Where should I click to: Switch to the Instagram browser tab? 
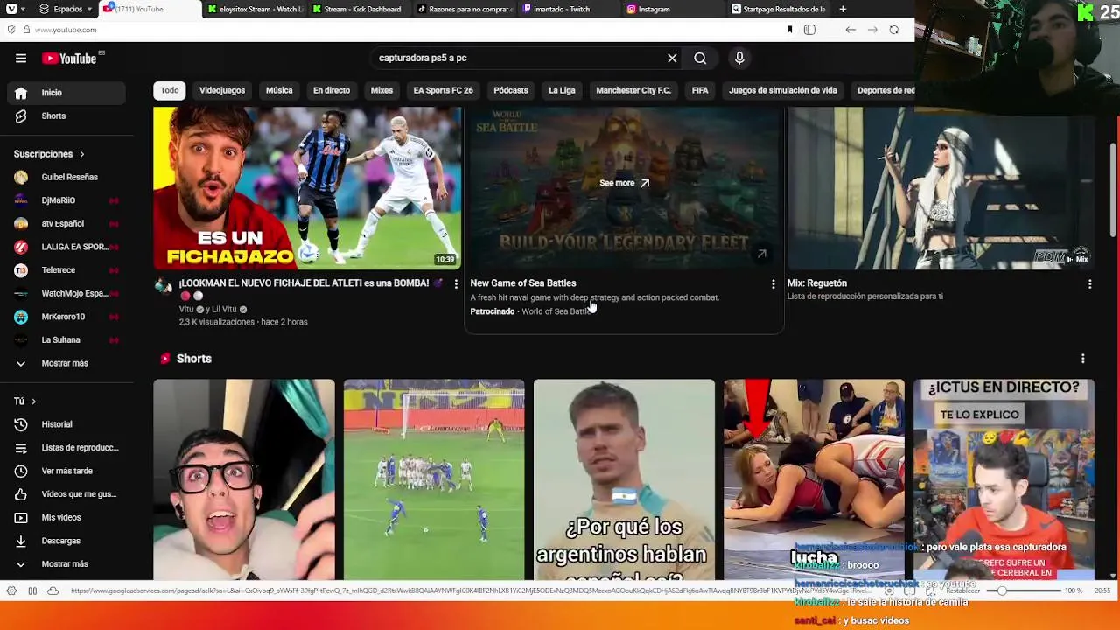[675, 10]
